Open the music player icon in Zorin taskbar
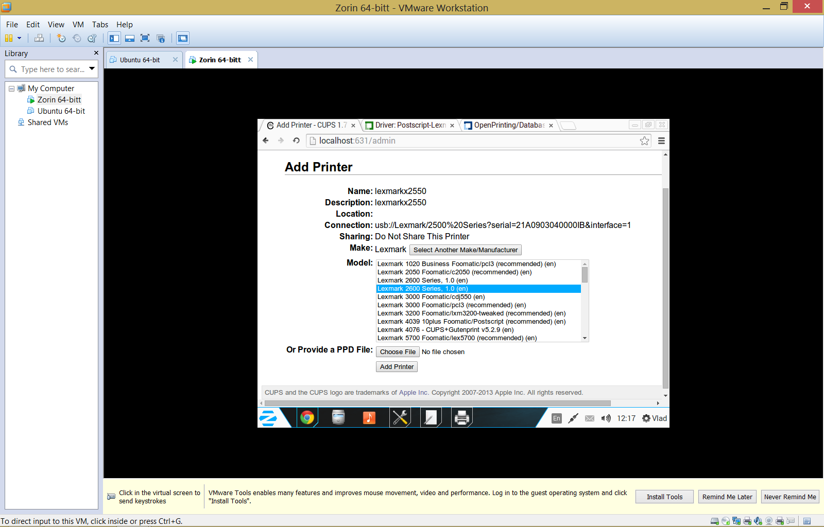 pyautogui.click(x=369, y=417)
